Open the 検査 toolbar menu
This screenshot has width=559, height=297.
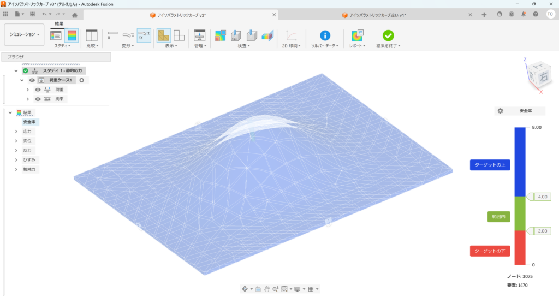(242, 46)
